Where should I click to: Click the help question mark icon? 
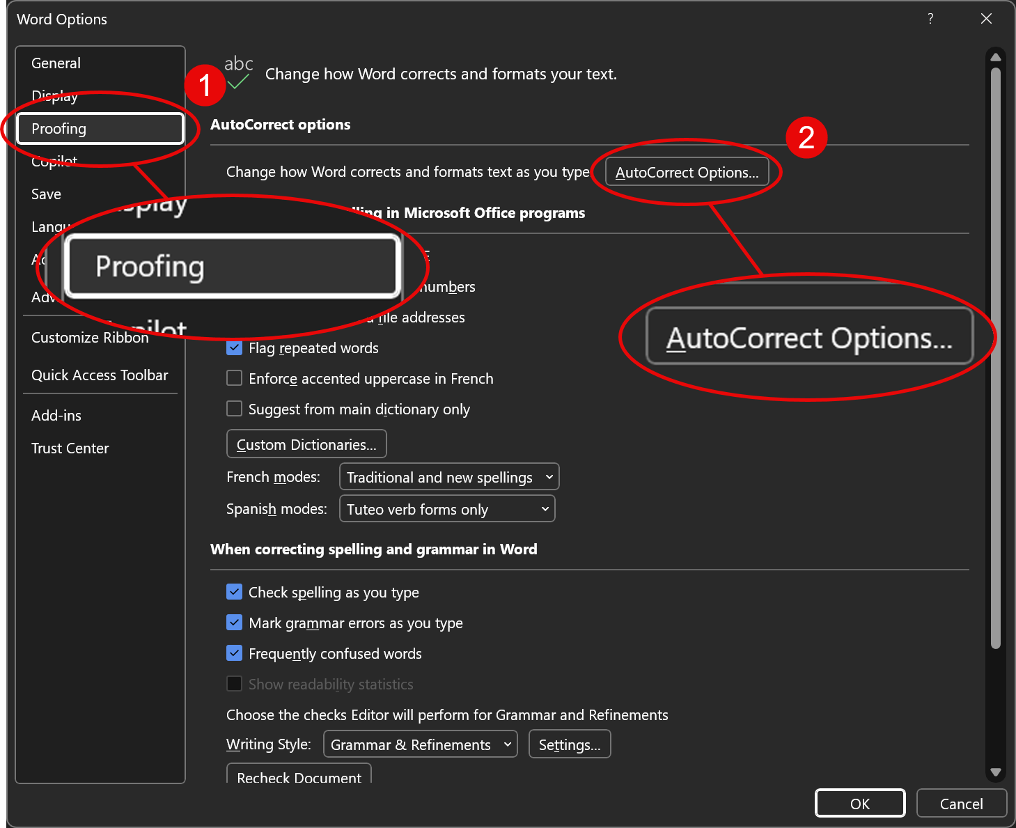tap(930, 19)
